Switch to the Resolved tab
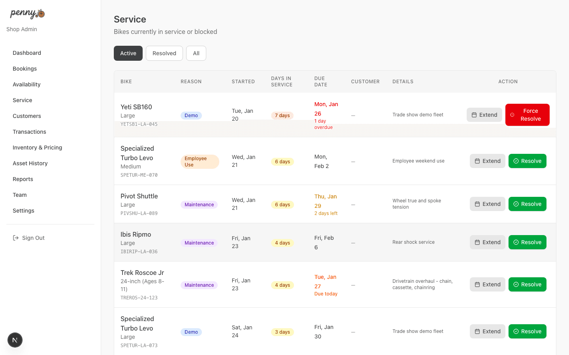 tap(164, 53)
